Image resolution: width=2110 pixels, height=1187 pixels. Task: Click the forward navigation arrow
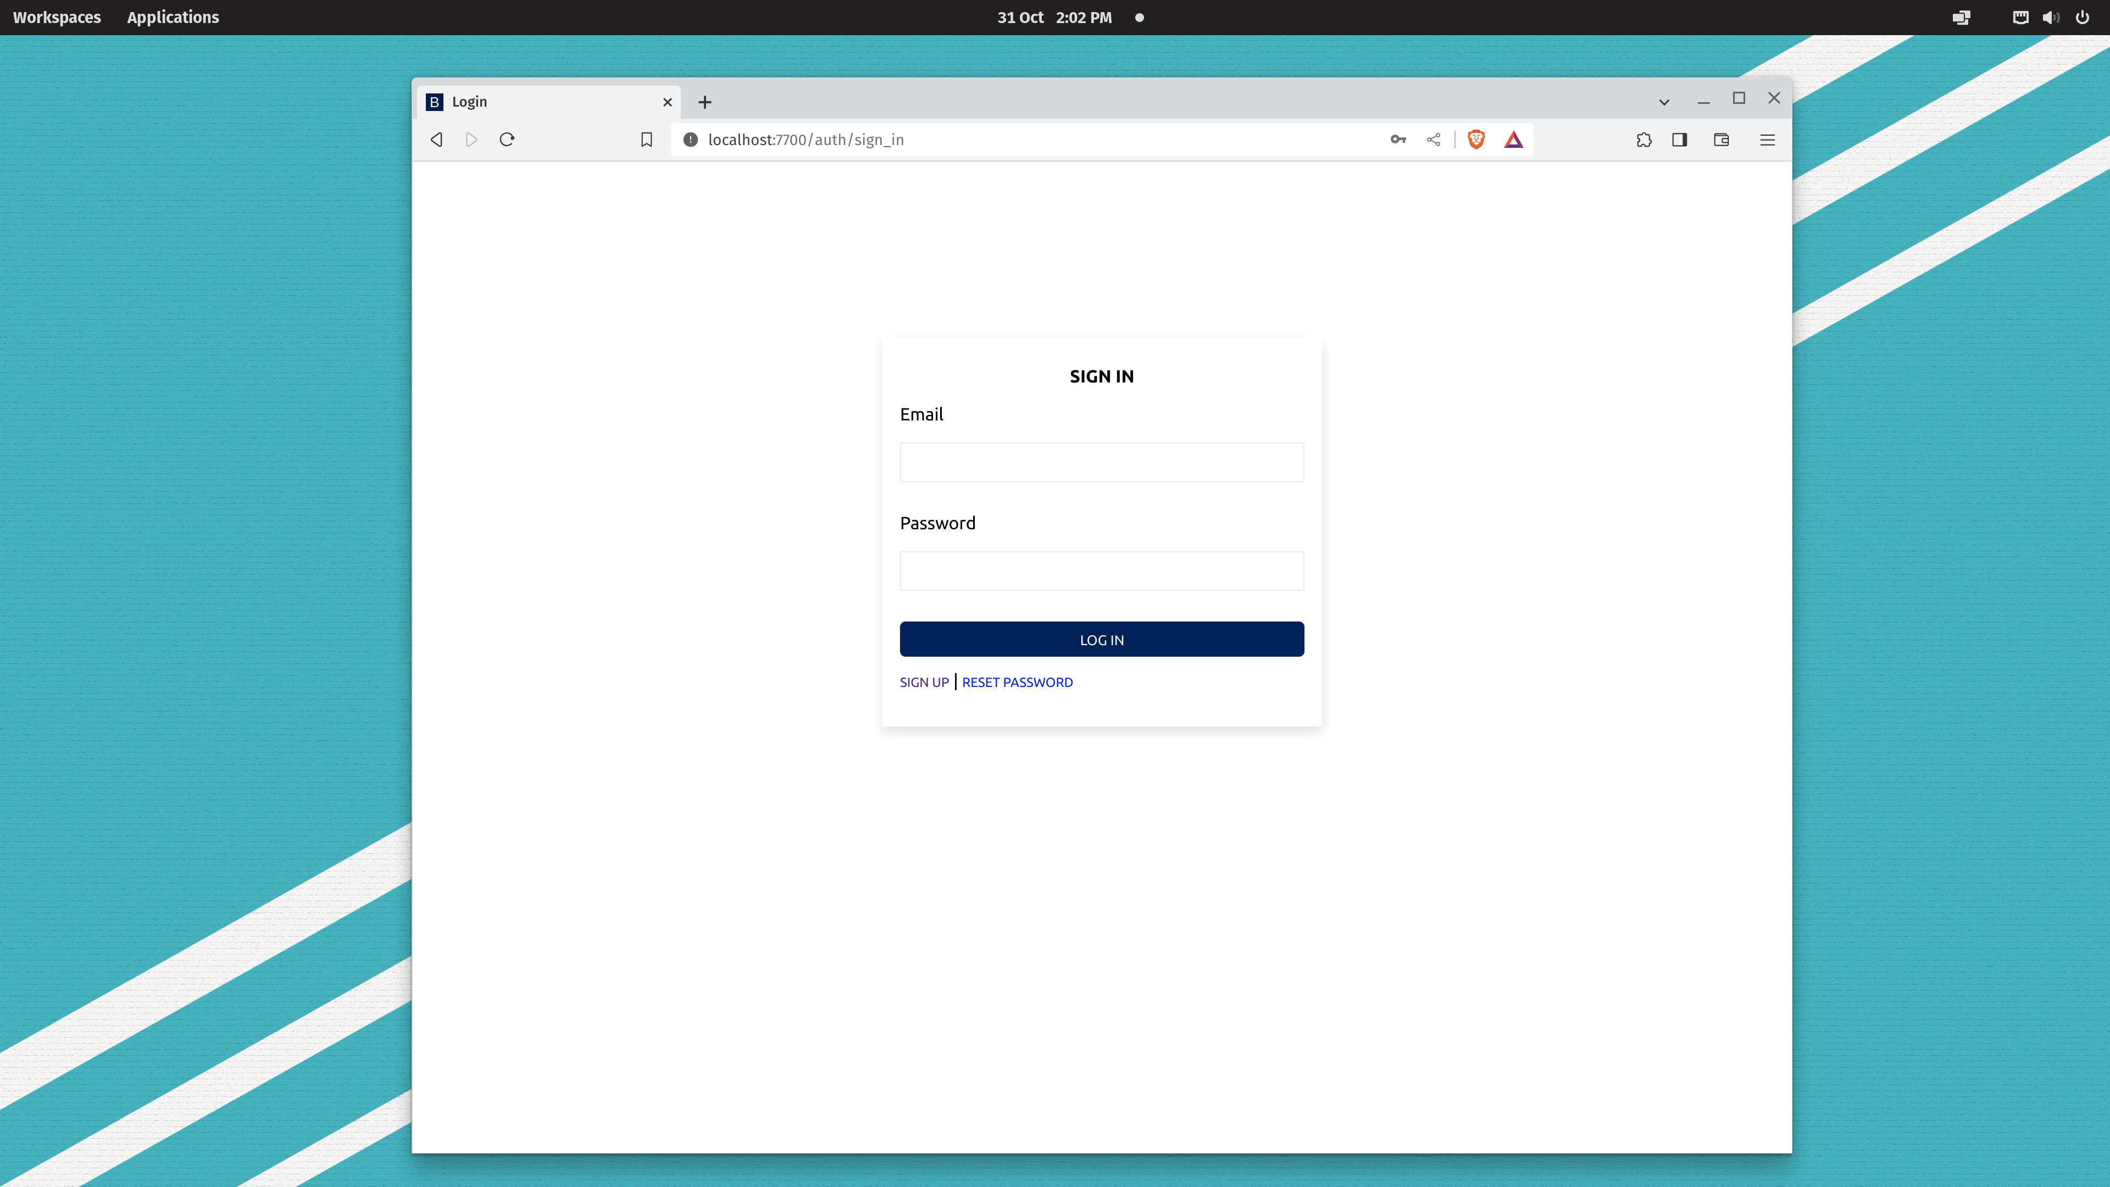tap(472, 140)
